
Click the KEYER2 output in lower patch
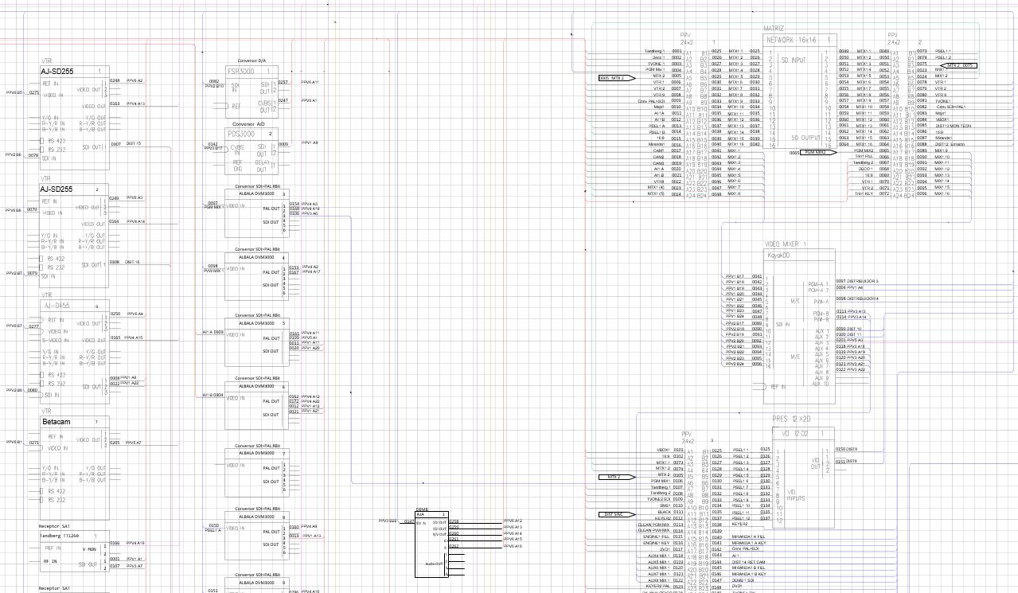point(740,525)
